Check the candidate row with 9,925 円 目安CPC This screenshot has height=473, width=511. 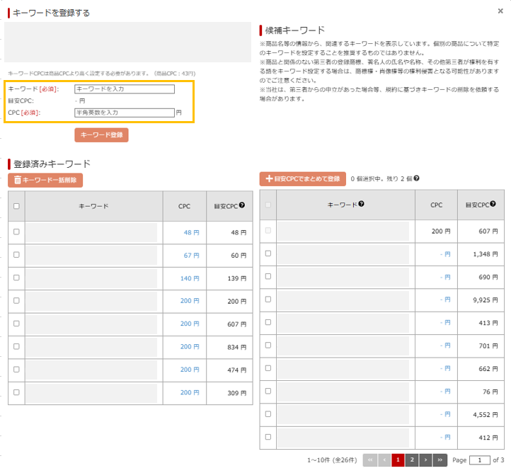(x=268, y=300)
